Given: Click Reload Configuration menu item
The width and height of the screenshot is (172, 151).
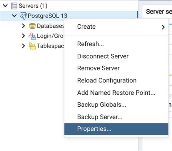Looking at the screenshot, I should 116,81.
